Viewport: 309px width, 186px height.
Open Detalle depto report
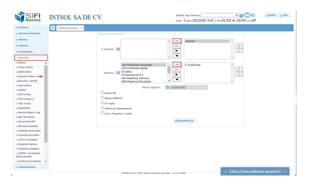[x=24, y=72]
